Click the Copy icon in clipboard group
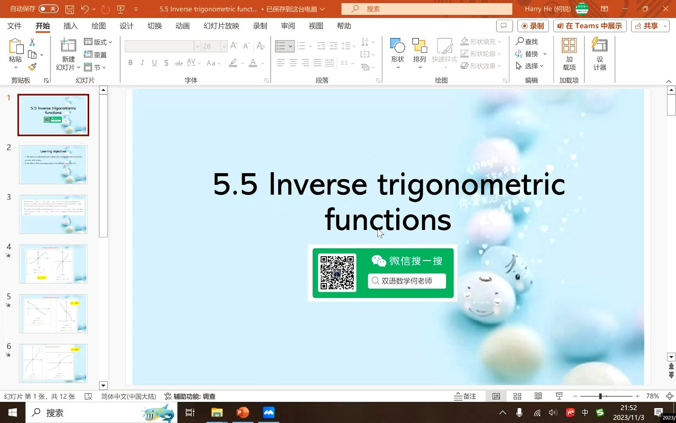 tap(32, 55)
